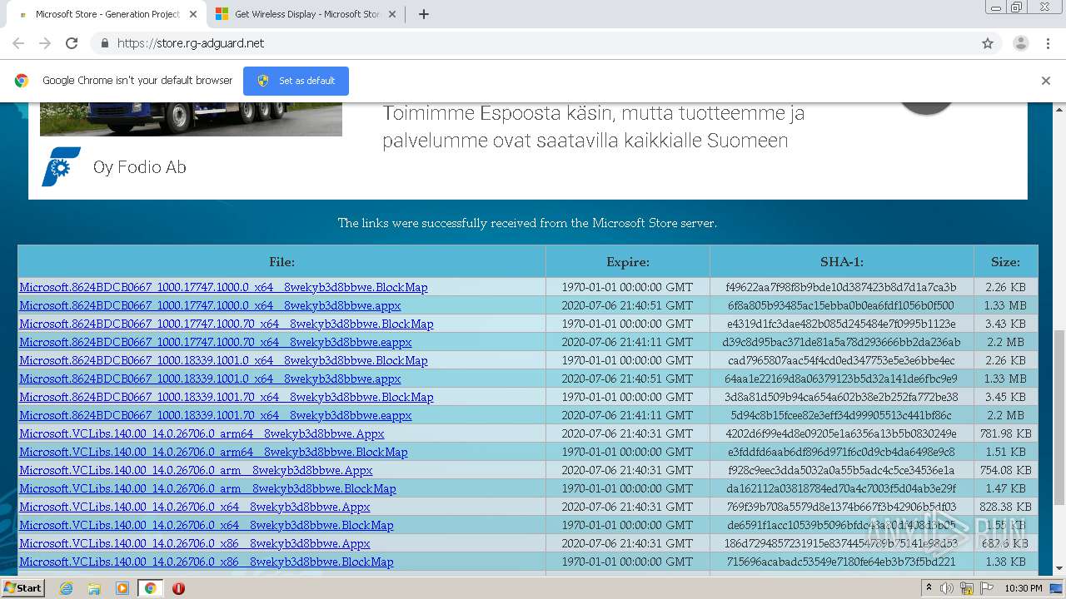Download VCLibs x64 Appx package
This screenshot has width=1066, height=599.
(195, 507)
